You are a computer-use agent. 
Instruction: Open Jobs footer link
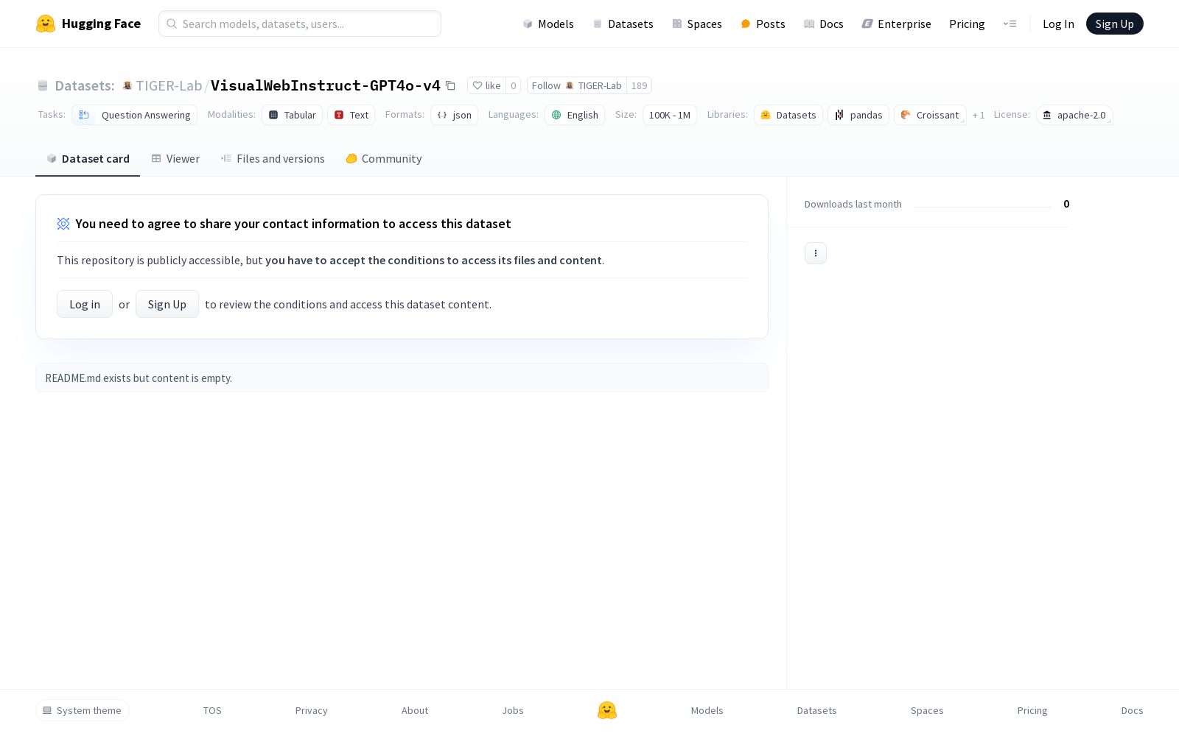coord(513,710)
